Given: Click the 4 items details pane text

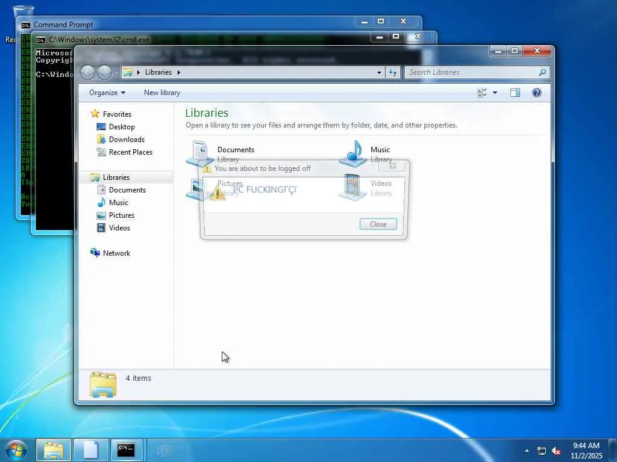Looking at the screenshot, I should click(x=138, y=378).
